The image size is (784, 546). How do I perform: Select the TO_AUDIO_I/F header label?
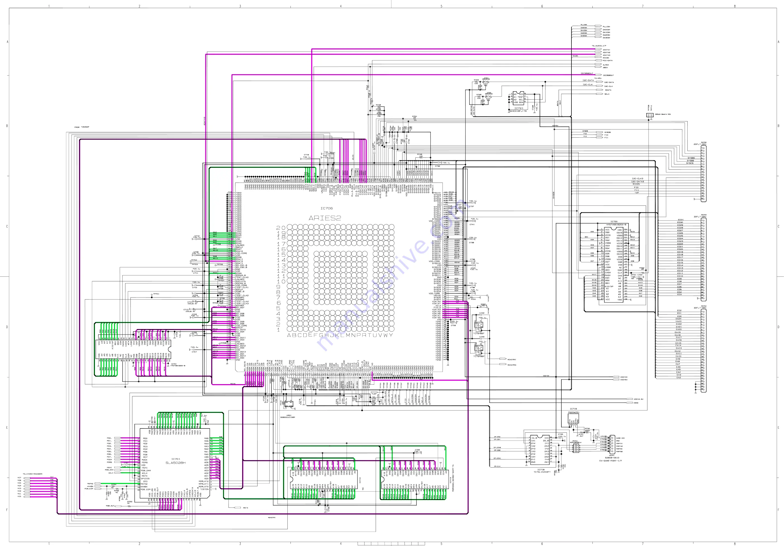[x=599, y=46]
